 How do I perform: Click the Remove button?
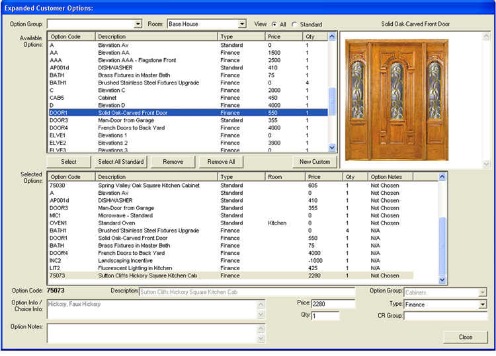[x=173, y=162]
